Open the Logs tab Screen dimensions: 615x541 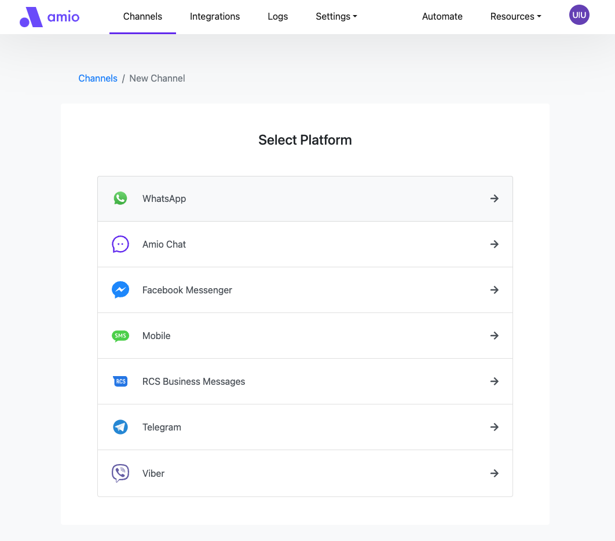pyautogui.click(x=278, y=16)
